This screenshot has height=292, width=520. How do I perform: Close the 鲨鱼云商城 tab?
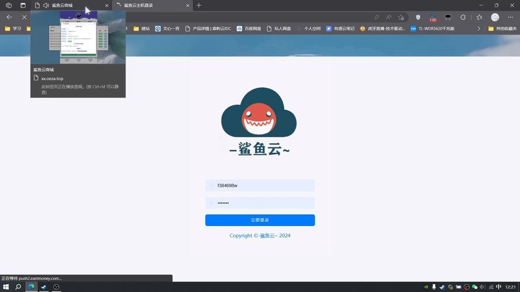click(106, 6)
